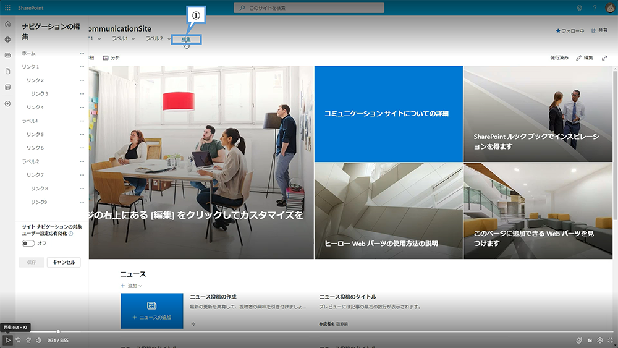Seek on video progress bar

(309, 331)
